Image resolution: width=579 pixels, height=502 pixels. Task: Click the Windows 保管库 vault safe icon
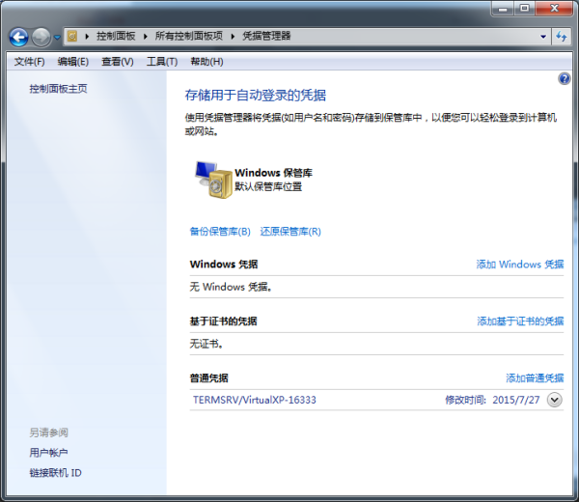pyautogui.click(x=211, y=180)
